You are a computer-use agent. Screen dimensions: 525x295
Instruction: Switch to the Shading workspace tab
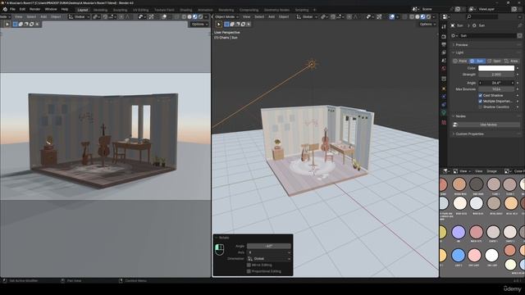coord(186,10)
